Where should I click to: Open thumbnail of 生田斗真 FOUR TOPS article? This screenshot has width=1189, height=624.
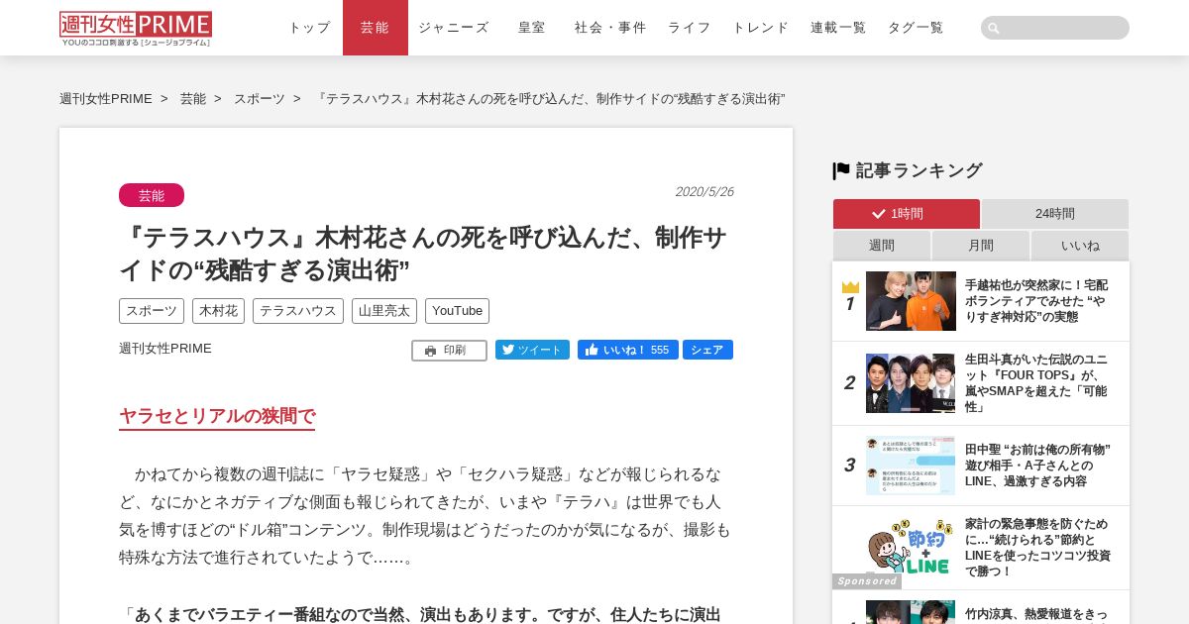point(911,383)
